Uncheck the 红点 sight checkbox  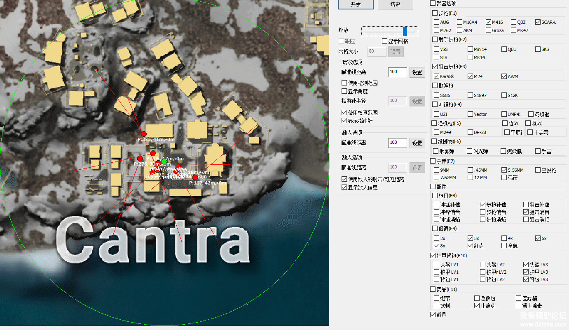coord(470,246)
